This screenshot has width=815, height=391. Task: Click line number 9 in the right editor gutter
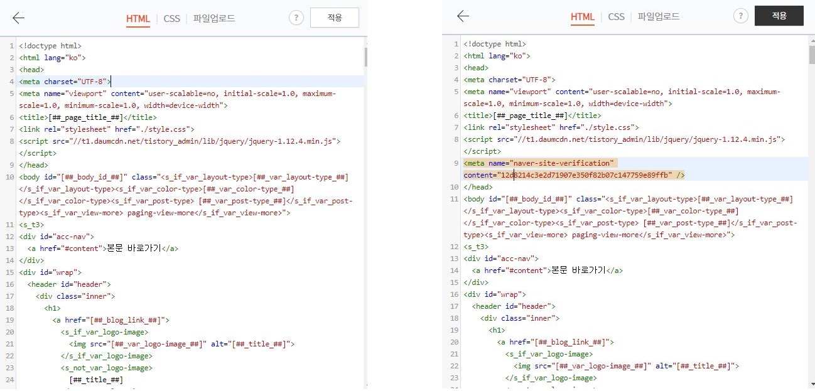[456, 163]
